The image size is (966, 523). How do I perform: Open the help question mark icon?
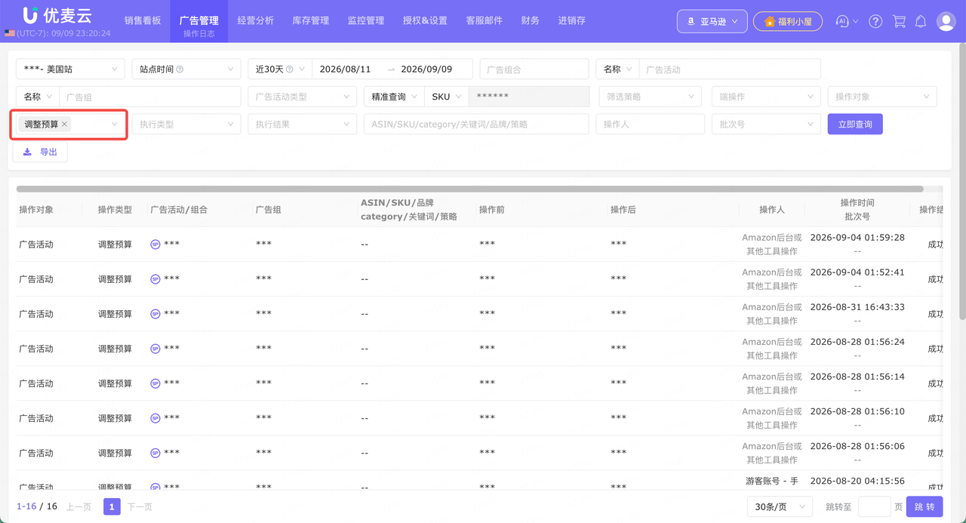coord(875,21)
